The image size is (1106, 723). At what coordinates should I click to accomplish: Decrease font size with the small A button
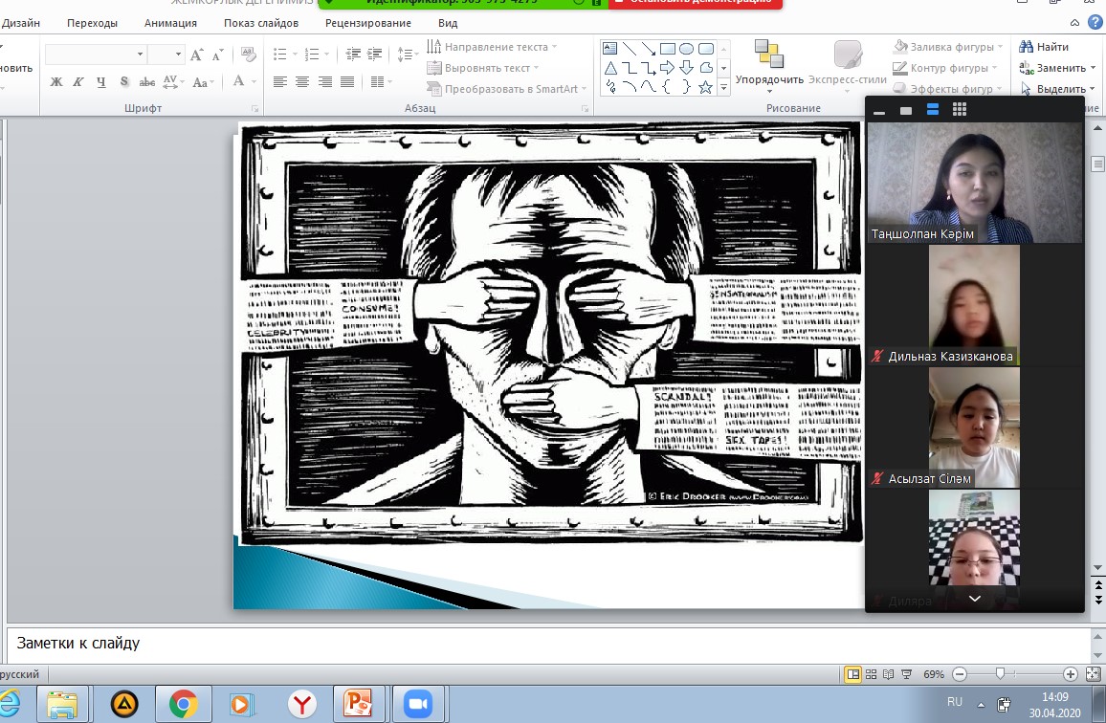coord(218,55)
